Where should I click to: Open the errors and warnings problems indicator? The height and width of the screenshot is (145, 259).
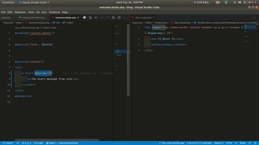26,143
